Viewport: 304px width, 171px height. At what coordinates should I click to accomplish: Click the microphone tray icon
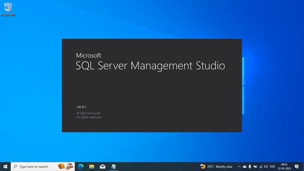tap(250, 167)
